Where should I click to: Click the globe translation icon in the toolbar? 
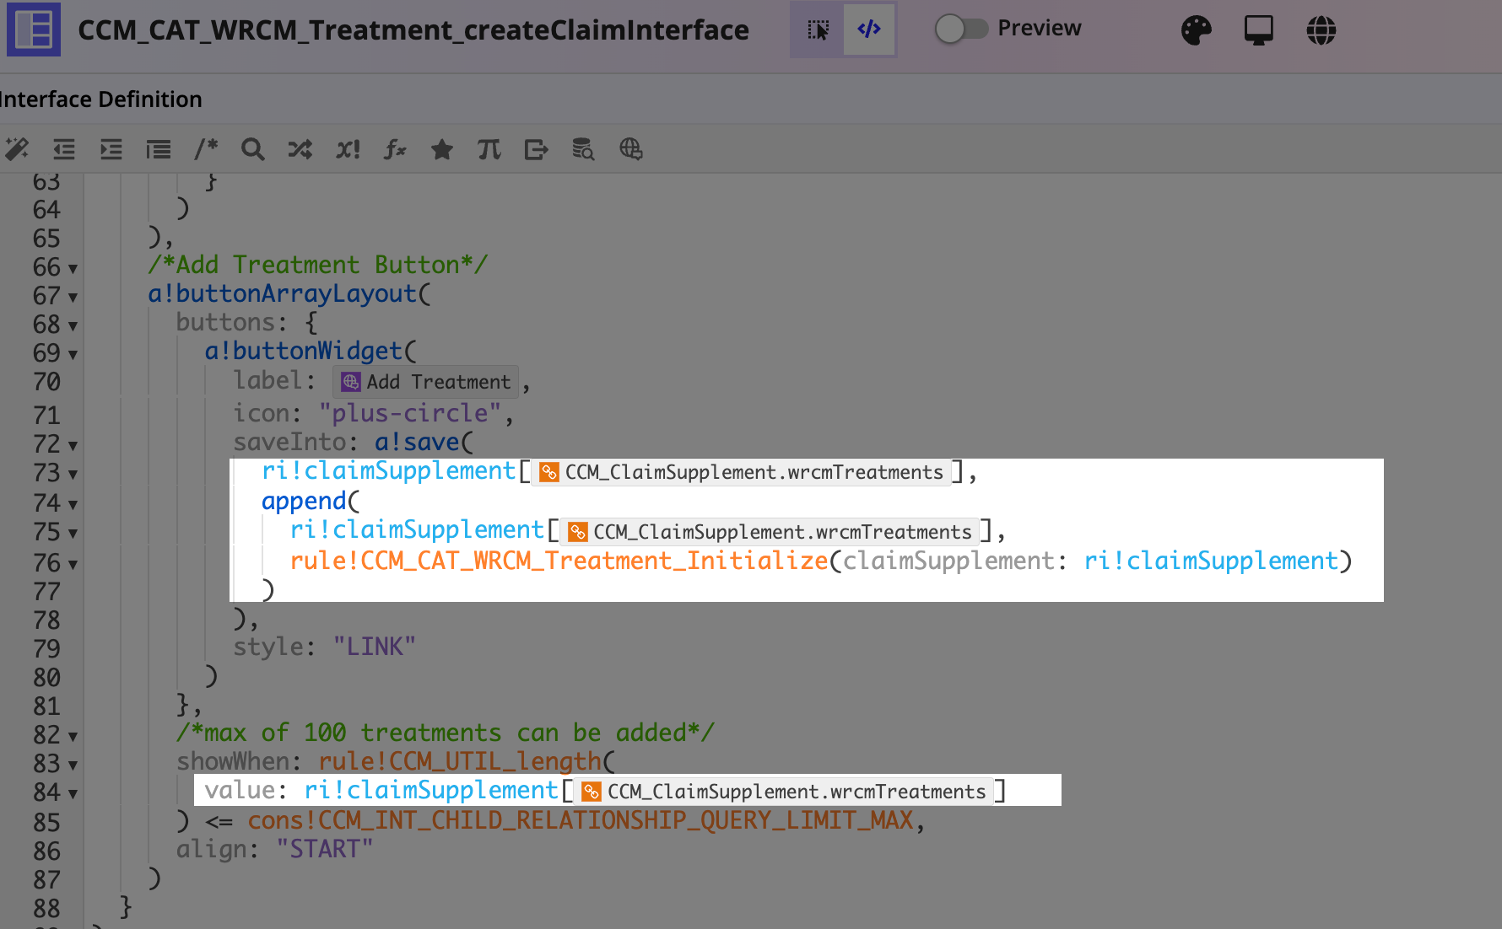point(630,149)
